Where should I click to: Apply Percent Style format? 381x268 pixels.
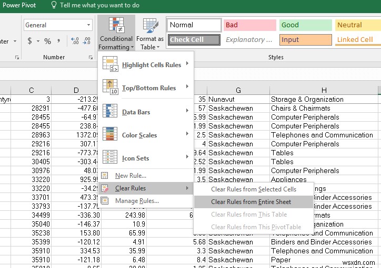(x=47, y=41)
